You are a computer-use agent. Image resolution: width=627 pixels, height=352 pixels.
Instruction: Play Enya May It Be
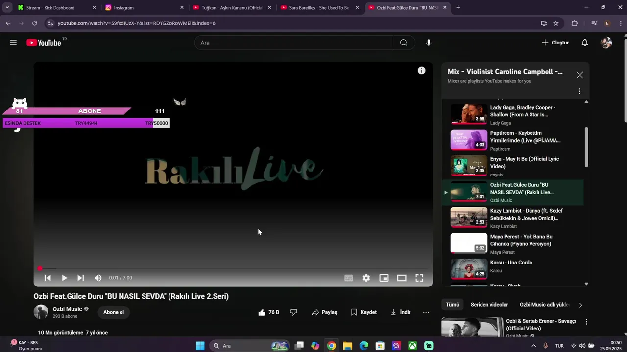click(x=513, y=166)
